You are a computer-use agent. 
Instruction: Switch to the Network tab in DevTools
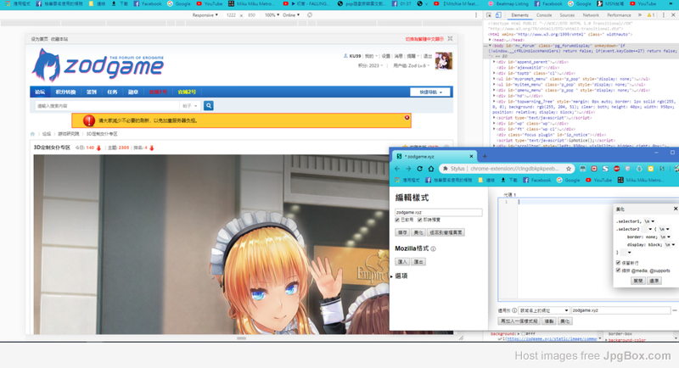click(x=591, y=15)
